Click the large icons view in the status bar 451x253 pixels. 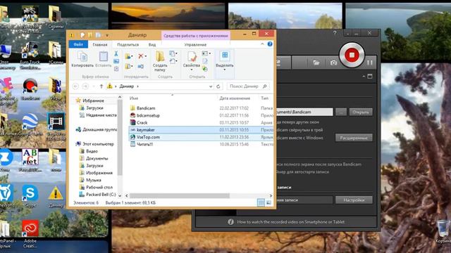pos(268,203)
